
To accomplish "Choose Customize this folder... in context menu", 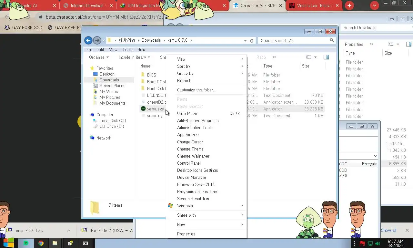I will [206, 90].
